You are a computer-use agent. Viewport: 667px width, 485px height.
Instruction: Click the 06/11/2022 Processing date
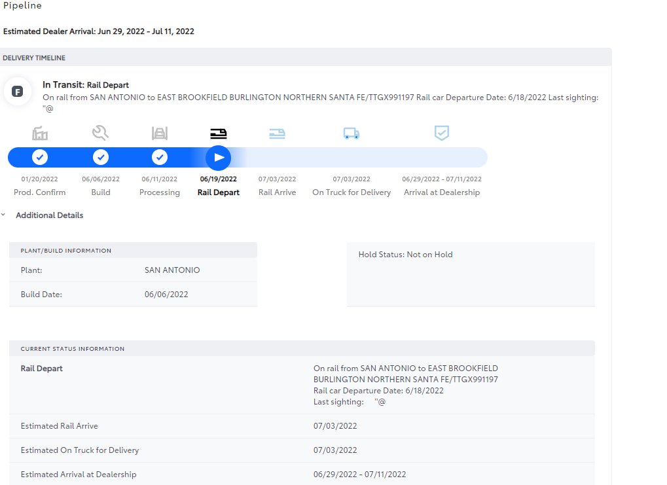click(160, 179)
